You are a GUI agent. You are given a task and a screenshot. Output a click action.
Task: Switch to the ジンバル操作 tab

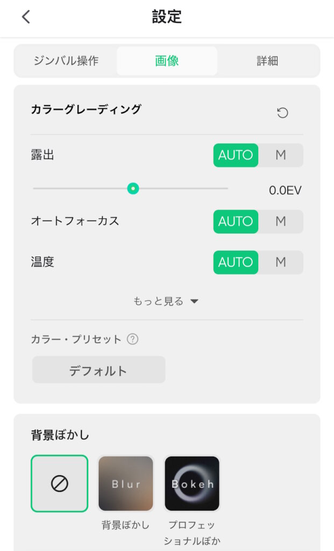point(66,61)
